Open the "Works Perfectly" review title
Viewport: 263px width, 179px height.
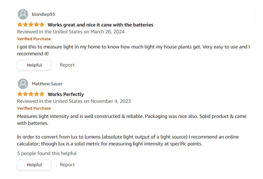tap(66, 94)
